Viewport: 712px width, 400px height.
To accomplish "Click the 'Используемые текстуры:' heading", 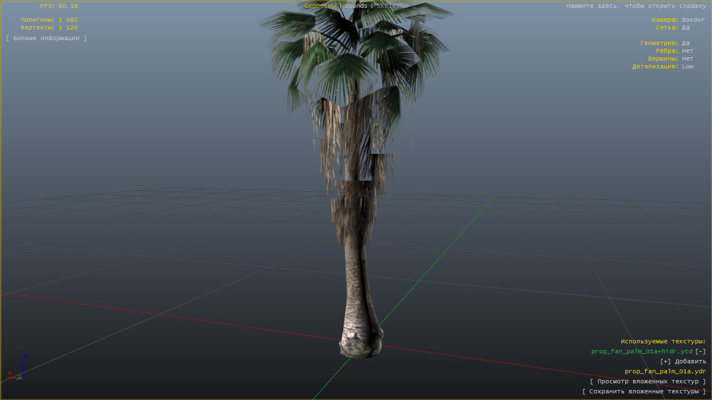I will [x=664, y=342].
